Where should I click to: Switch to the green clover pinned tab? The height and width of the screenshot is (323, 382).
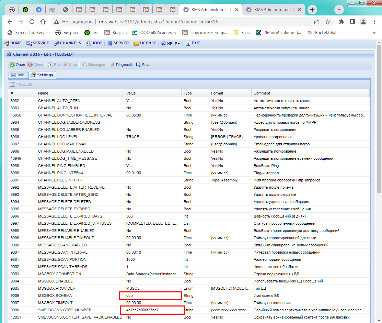click(25, 10)
